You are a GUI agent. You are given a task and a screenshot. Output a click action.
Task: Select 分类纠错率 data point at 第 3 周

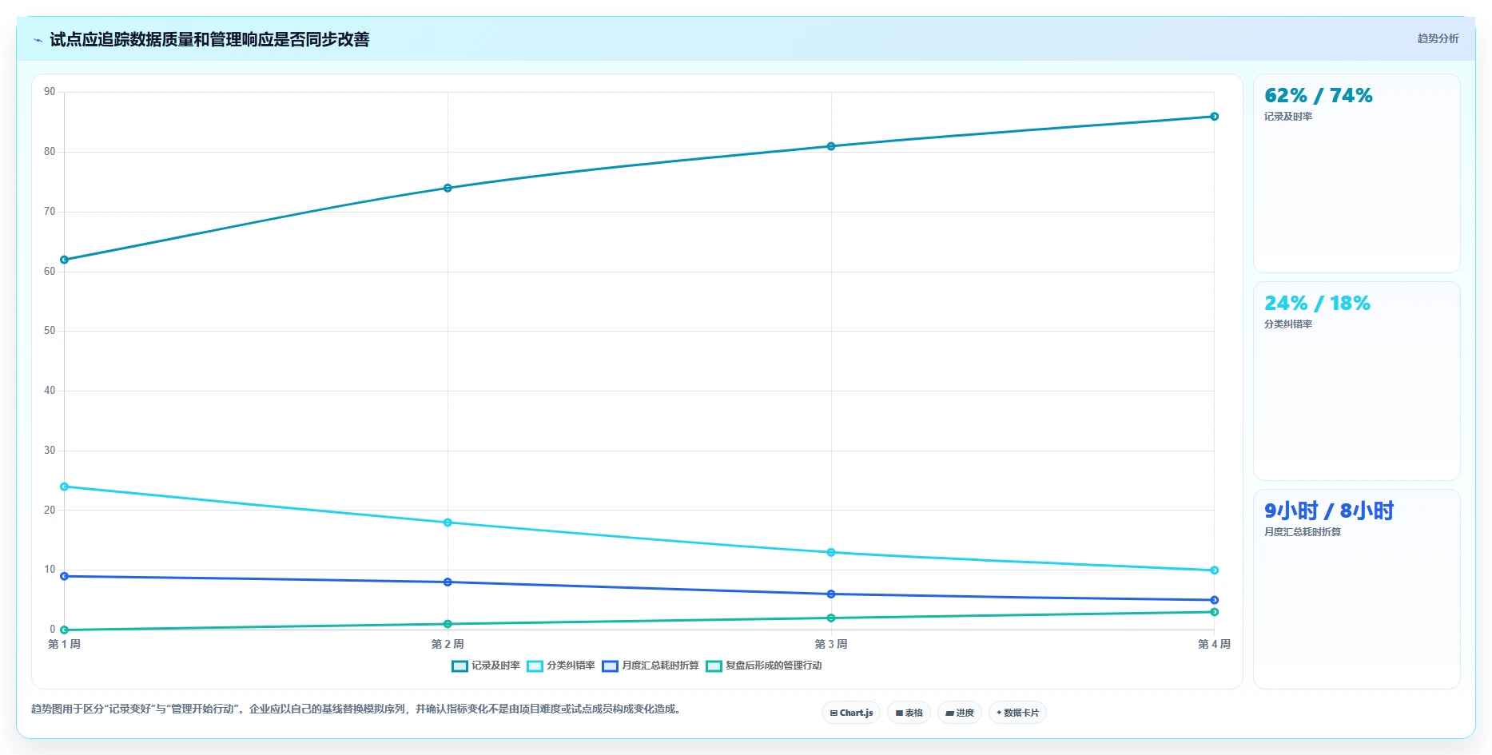(831, 552)
